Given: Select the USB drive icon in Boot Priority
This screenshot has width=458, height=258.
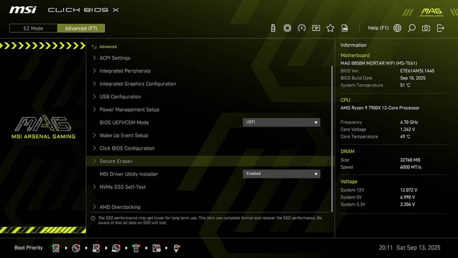Looking at the screenshot, I should coord(136,248).
